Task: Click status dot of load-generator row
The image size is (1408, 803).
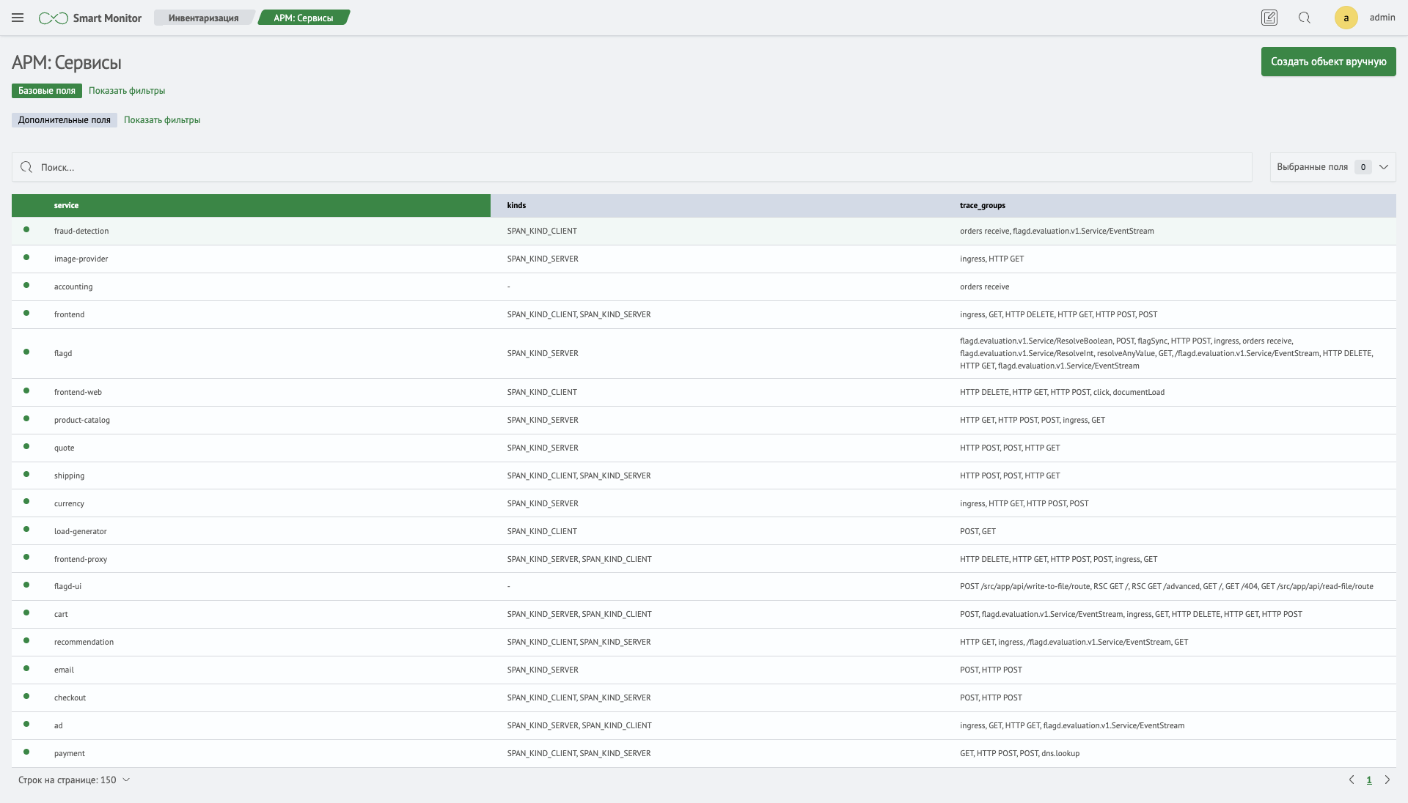Action: [x=26, y=530]
